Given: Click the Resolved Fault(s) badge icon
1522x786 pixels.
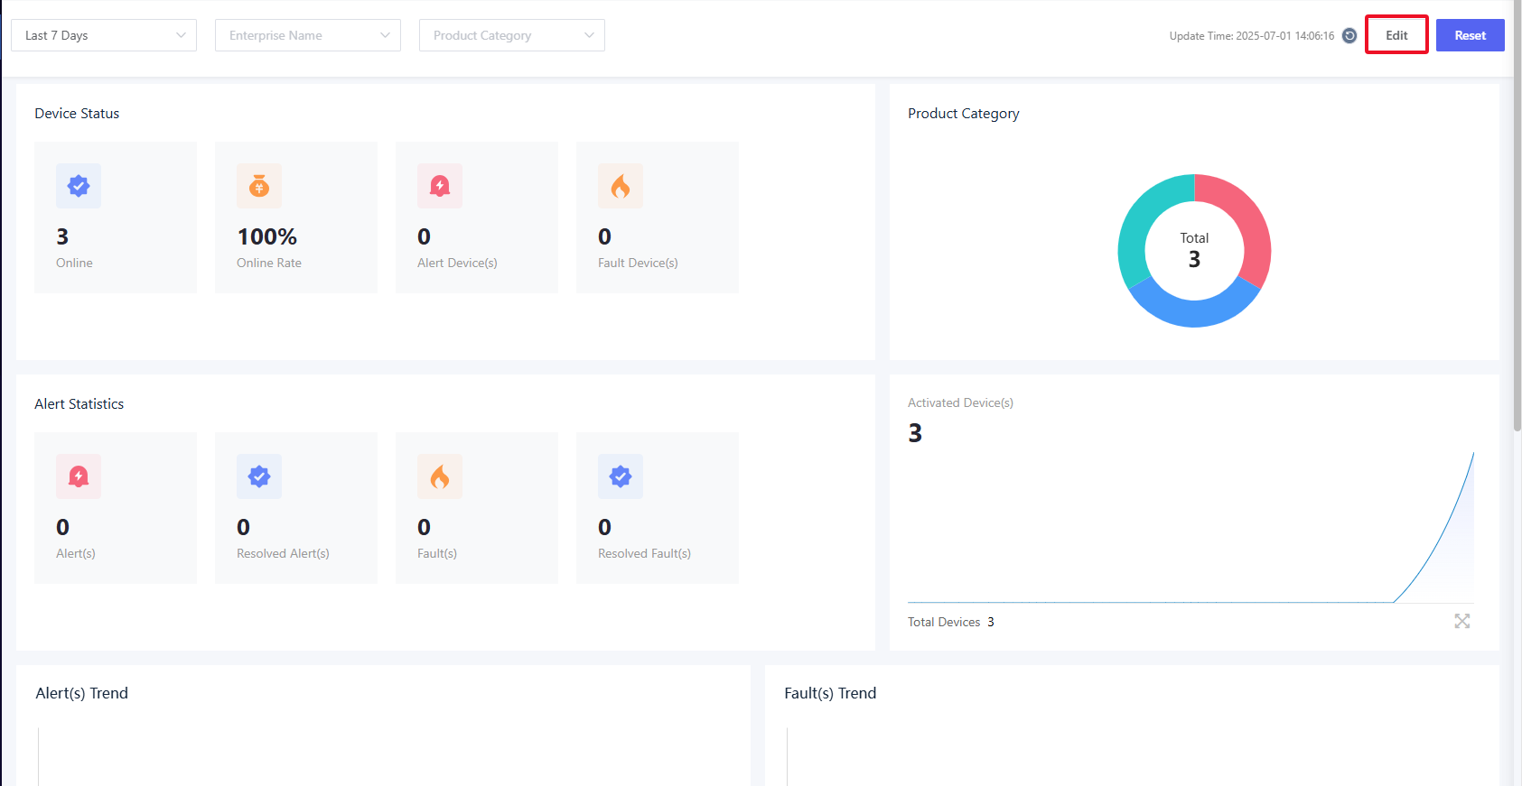Looking at the screenshot, I should pyautogui.click(x=621, y=476).
